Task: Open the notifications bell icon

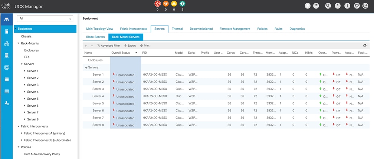Action: tap(308, 6)
